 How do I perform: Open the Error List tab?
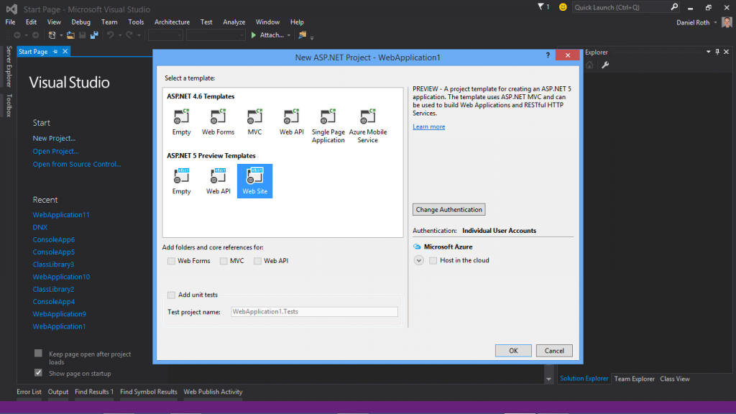click(29, 392)
